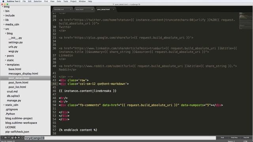
Task: Expand the include folder
Action: pyautogui.click(x=4, y=15)
